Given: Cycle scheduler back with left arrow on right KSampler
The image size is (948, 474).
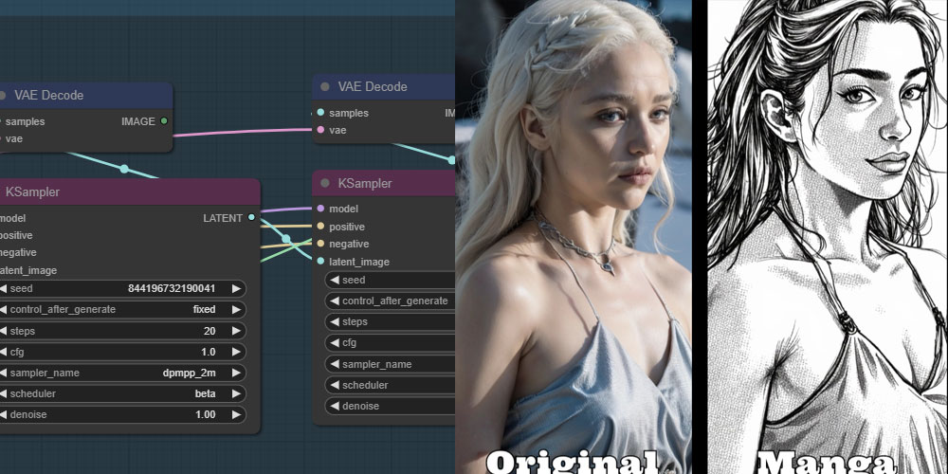Looking at the screenshot, I should click(334, 385).
